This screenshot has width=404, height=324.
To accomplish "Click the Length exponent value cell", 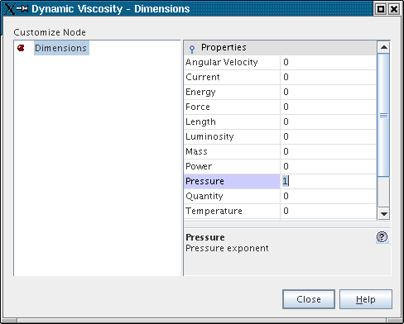I will pos(328,121).
